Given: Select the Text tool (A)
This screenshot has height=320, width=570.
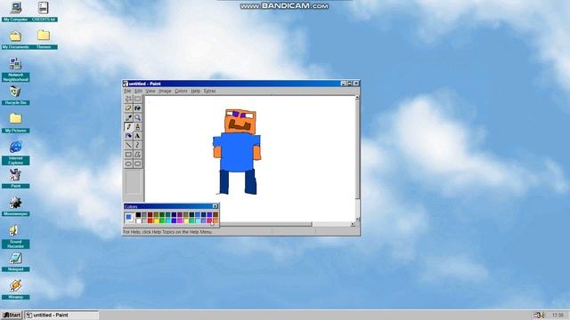Looking at the screenshot, I should click(x=137, y=136).
